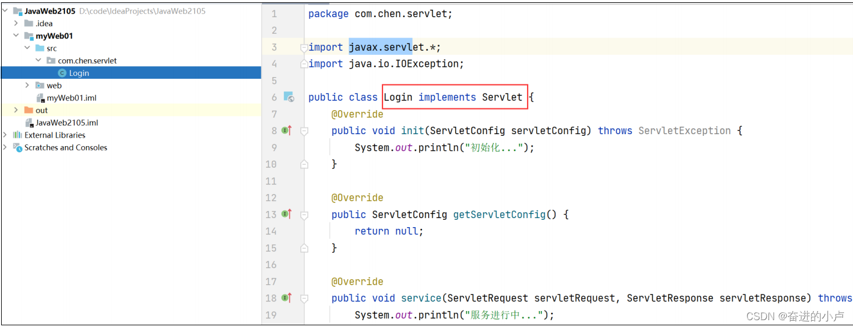Fold the getServletConfig method at line 13
Screen dimensions: 853x327
(304, 215)
